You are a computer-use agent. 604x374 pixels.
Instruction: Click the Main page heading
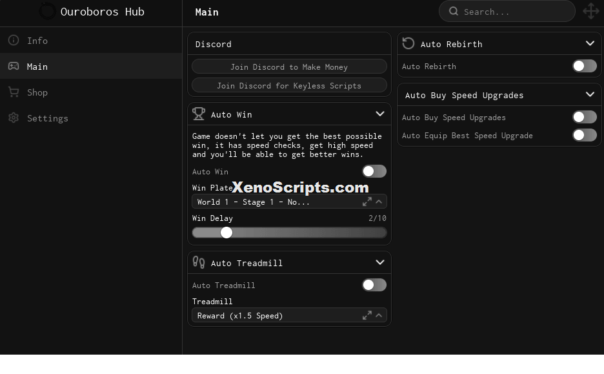(207, 12)
